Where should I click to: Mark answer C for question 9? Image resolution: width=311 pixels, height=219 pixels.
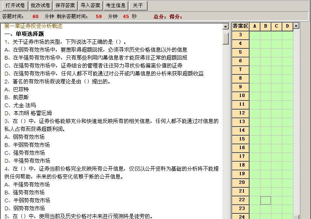(x=277, y=88)
